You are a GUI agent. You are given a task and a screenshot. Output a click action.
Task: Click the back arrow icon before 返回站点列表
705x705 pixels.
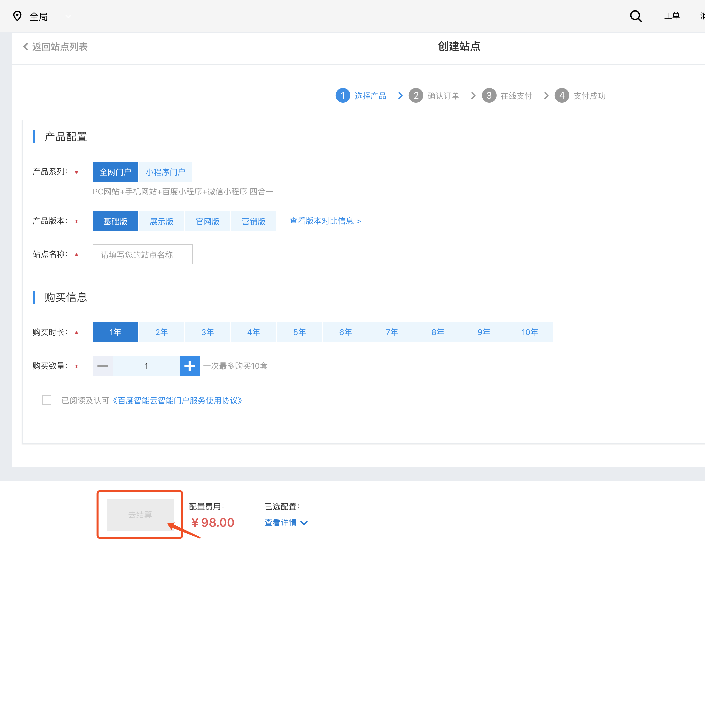[x=25, y=47]
